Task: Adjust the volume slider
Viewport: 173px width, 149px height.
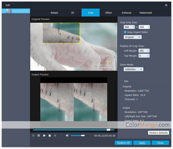Action: [x=78, y=136]
